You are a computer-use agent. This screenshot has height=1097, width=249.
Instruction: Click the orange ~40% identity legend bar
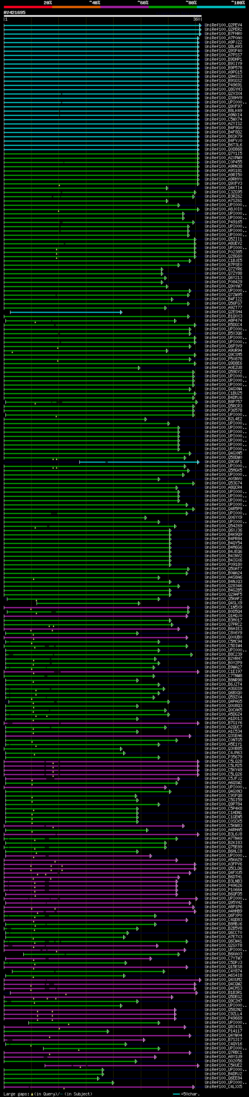[x=76, y=7]
